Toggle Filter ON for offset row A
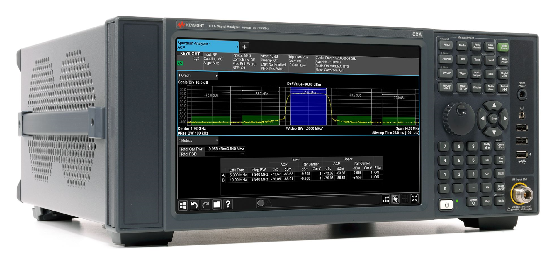The width and height of the screenshot is (559, 272). (377, 173)
